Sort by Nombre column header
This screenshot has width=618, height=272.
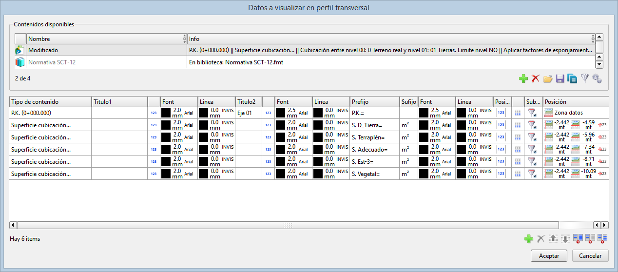[x=106, y=39]
